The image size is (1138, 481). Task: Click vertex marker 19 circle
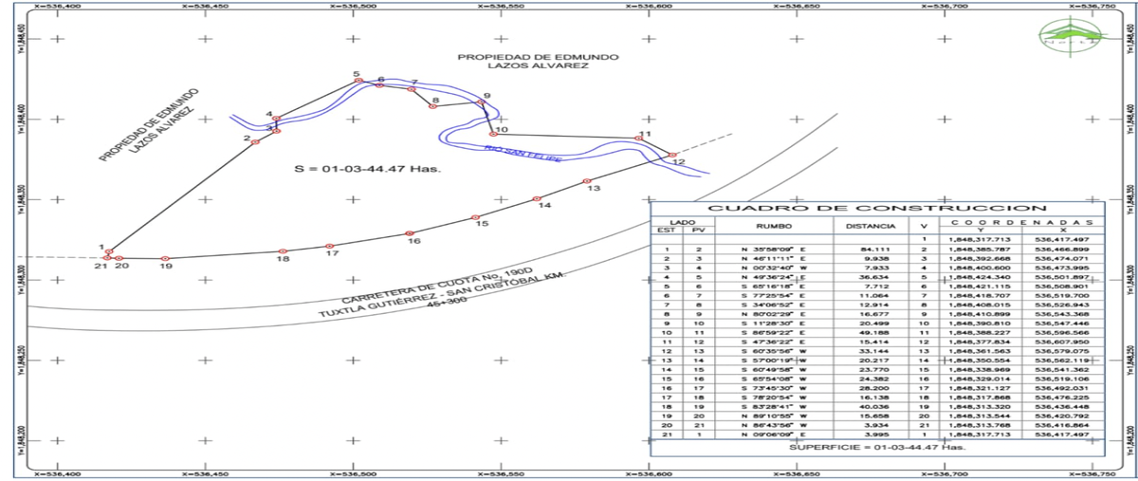[x=165, y=259]
